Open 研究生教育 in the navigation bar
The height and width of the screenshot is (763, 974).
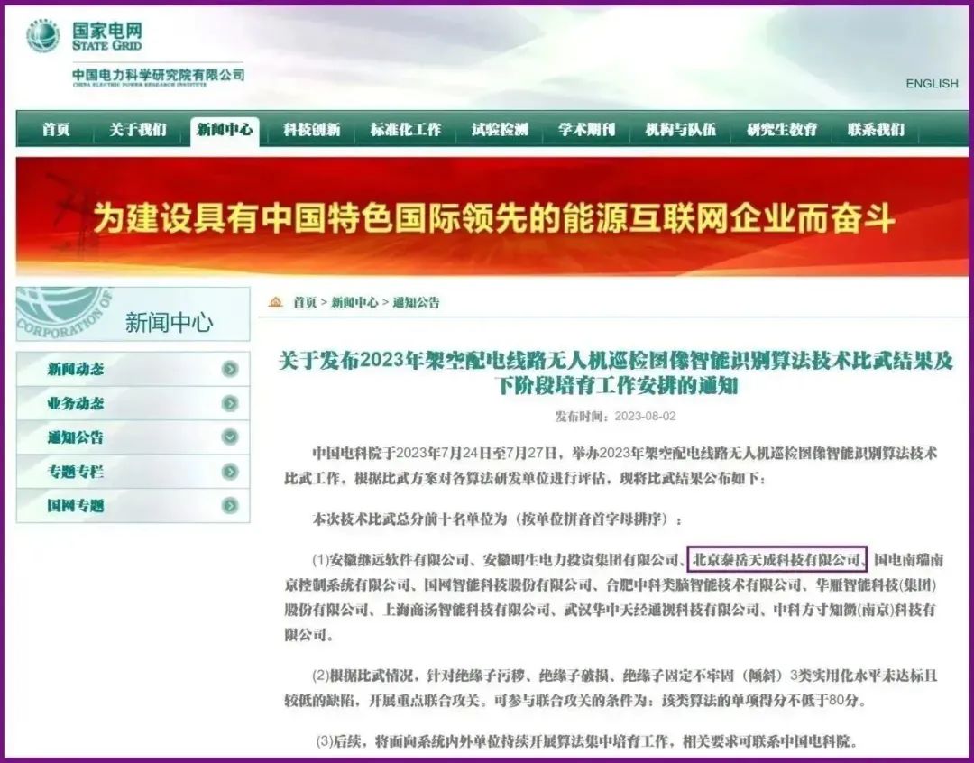point(781,130)
